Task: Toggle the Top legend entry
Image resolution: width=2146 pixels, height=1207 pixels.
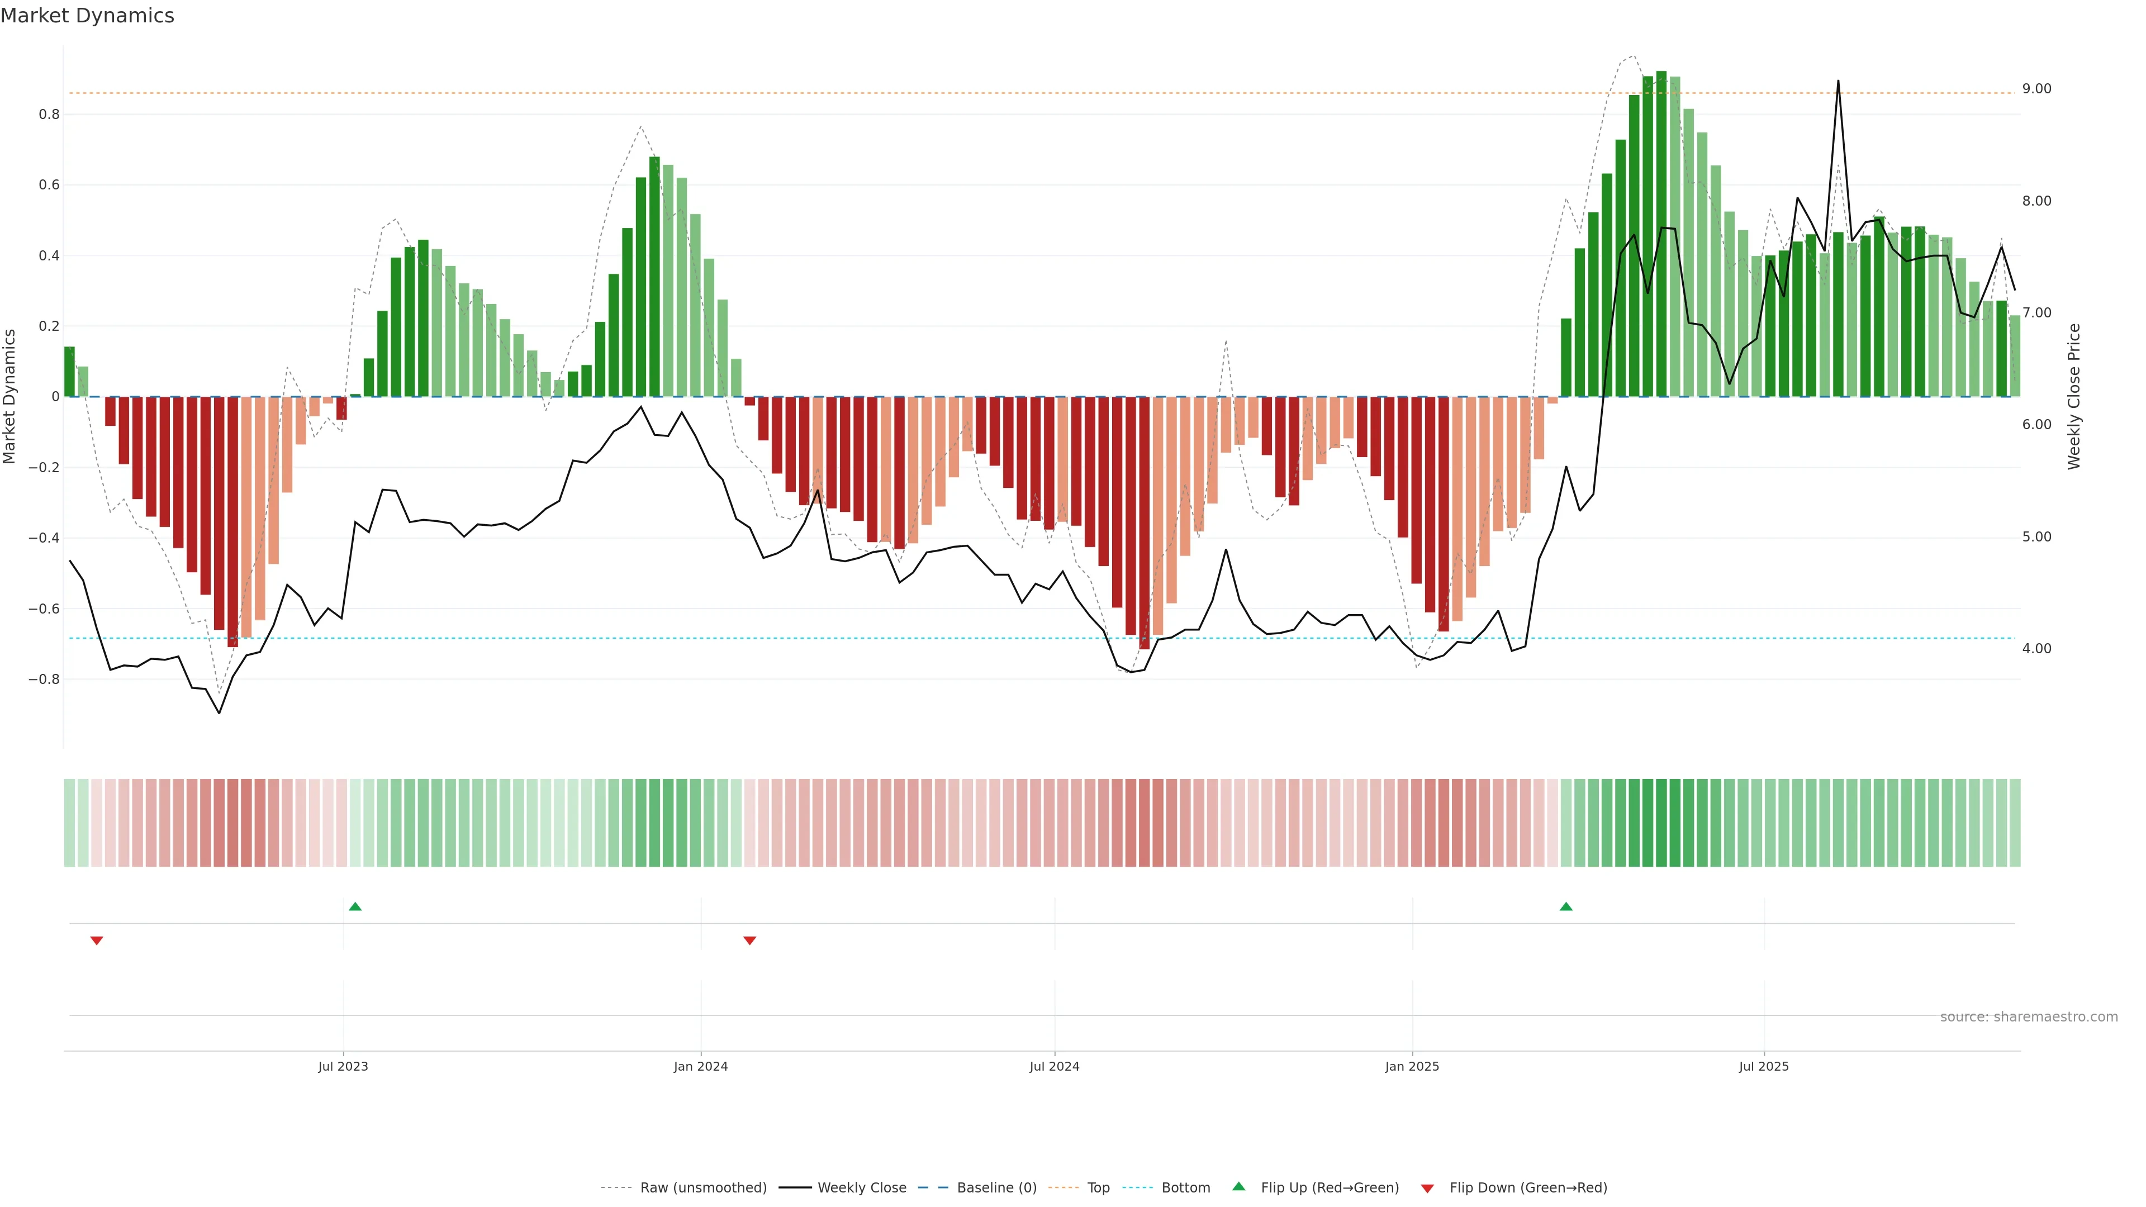Action: click(1098, 1188)
